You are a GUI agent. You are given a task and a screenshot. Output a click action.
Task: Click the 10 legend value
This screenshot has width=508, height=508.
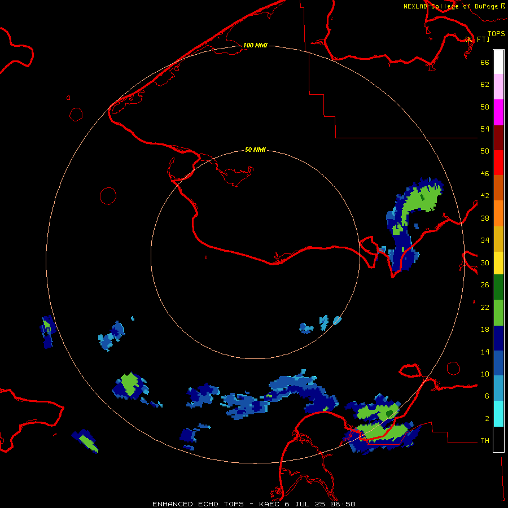(x=485, y=374)
